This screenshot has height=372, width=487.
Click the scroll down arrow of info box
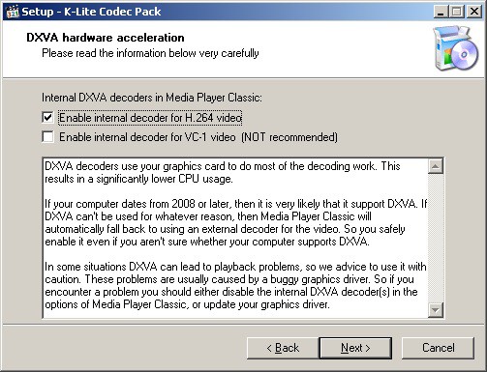(x=436, y=310)
